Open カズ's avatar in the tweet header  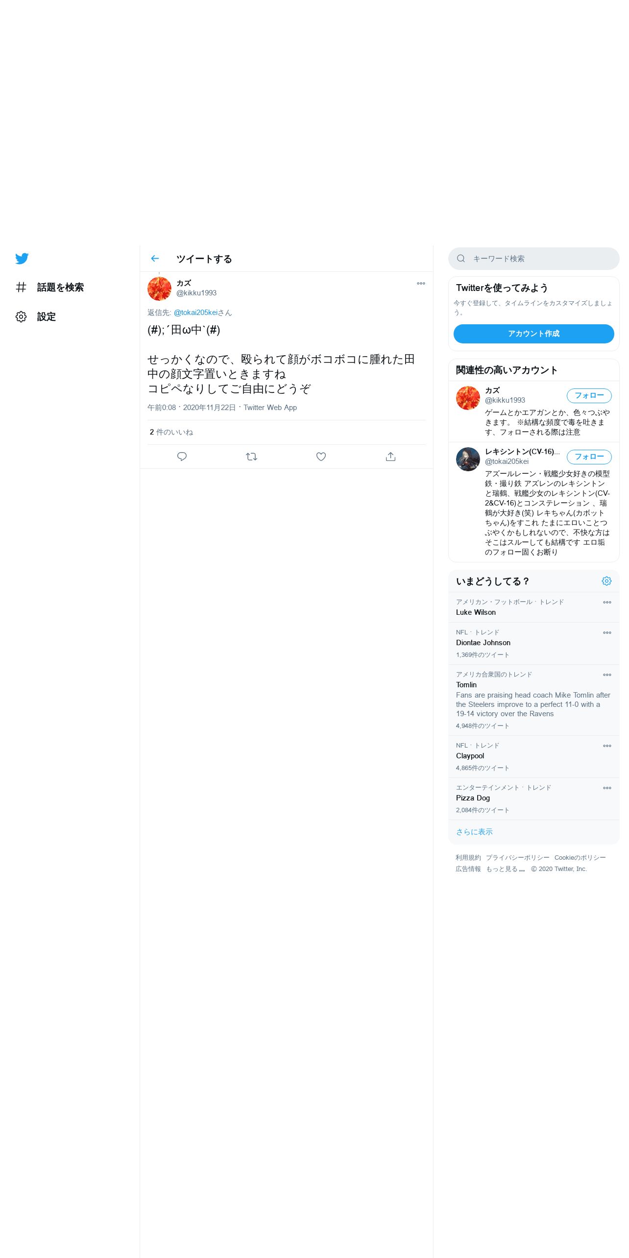tap(159, 289)
